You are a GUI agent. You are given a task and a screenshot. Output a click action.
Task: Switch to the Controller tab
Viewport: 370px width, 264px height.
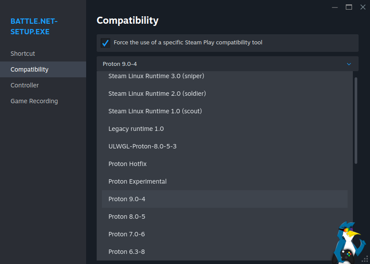pyautogui.click(x=25, y=85)
